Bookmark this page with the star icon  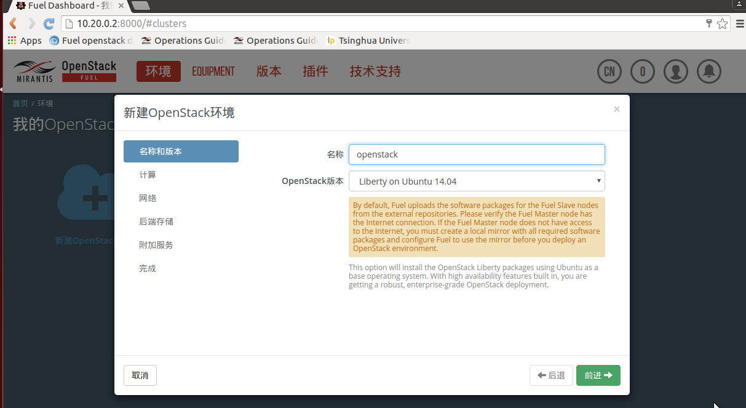coord(722,24)
